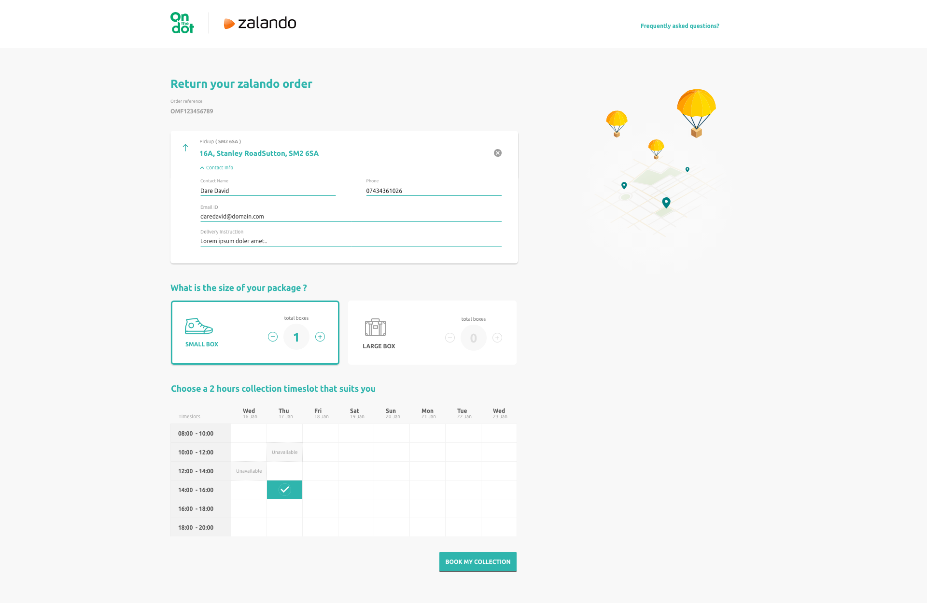Click the On the dot logo

click(x=182, y=23)
